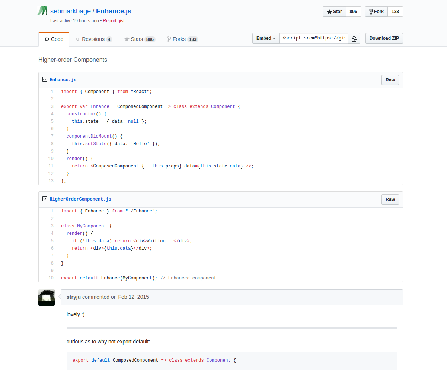Switch to the Code tab
Screen dimensions: 447x371
point(54,39)
